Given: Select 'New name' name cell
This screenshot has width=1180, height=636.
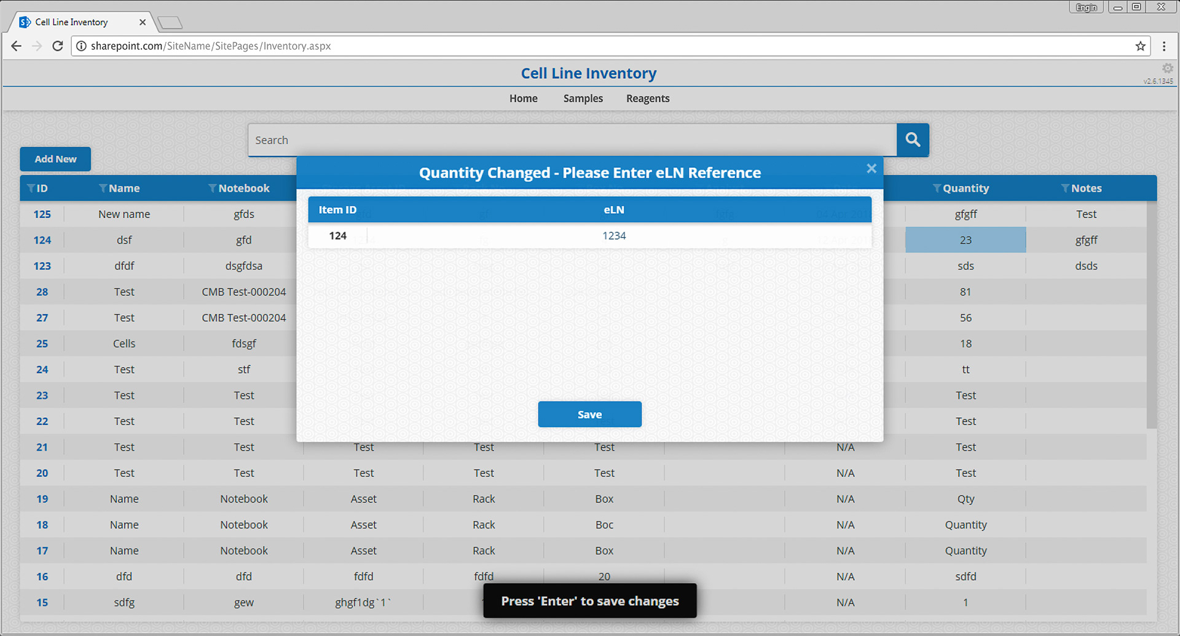Looking at the screenshot, I should point(124,214).
